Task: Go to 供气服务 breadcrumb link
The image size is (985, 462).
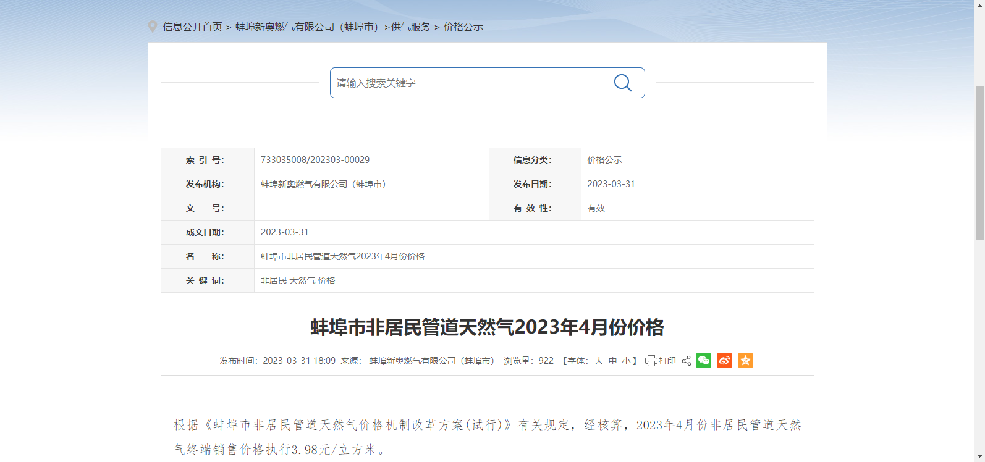Action: pos(411,27)
